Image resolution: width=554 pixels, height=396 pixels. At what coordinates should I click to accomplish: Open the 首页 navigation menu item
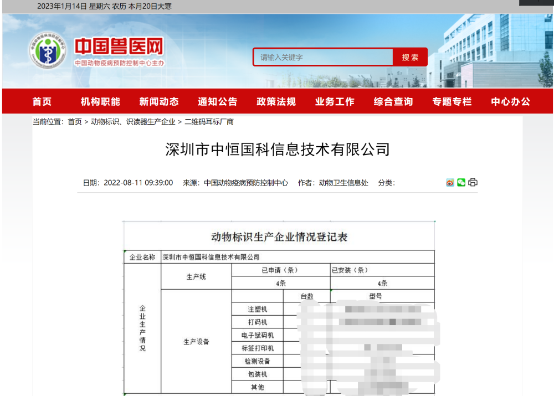point(42,102)
